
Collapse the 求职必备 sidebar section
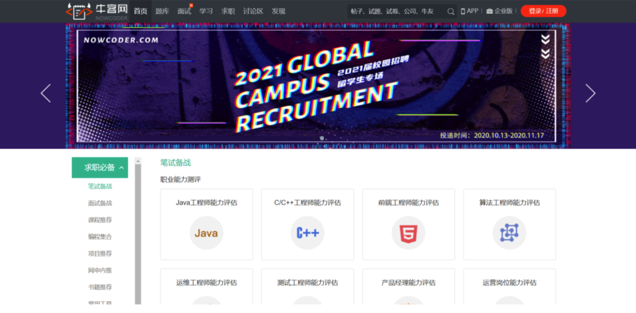click(x=121, y=168)
